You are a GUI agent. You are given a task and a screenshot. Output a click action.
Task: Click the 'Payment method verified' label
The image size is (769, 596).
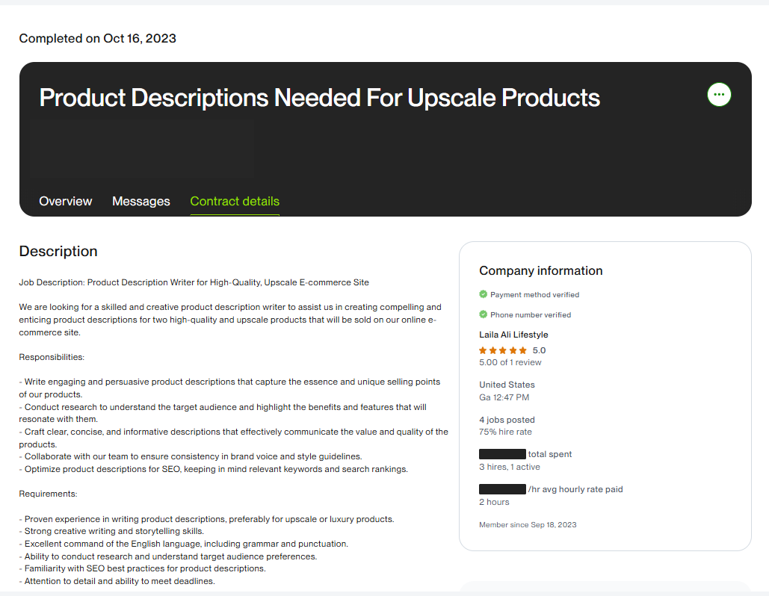[x=534, y=294]
